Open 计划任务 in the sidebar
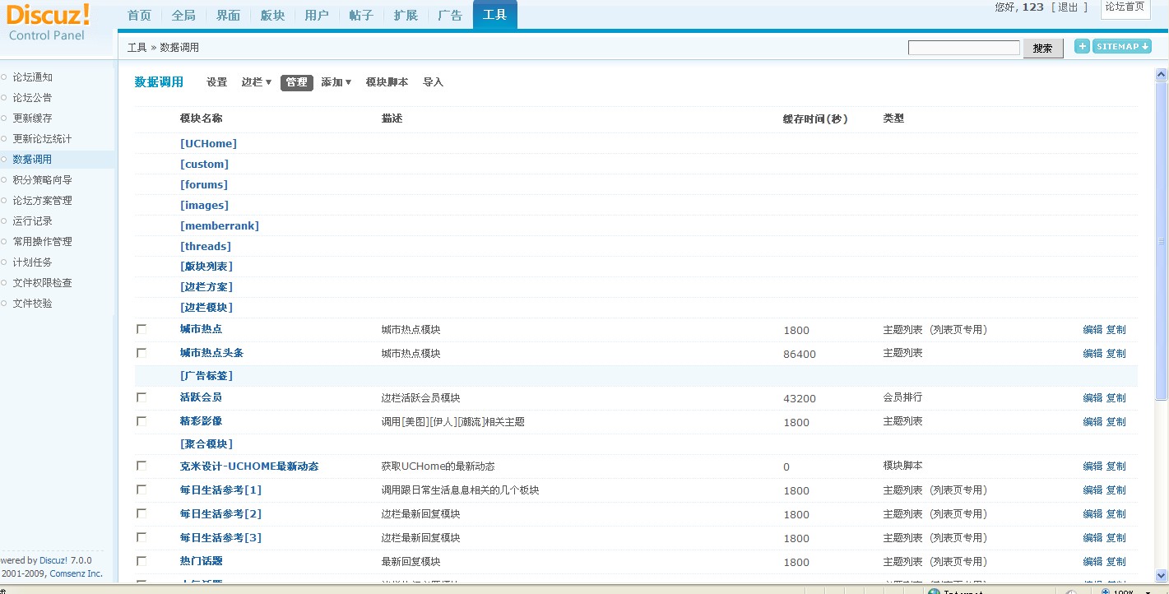The image size is (1169, 594). pyautogui.click(x=33, y=262)
